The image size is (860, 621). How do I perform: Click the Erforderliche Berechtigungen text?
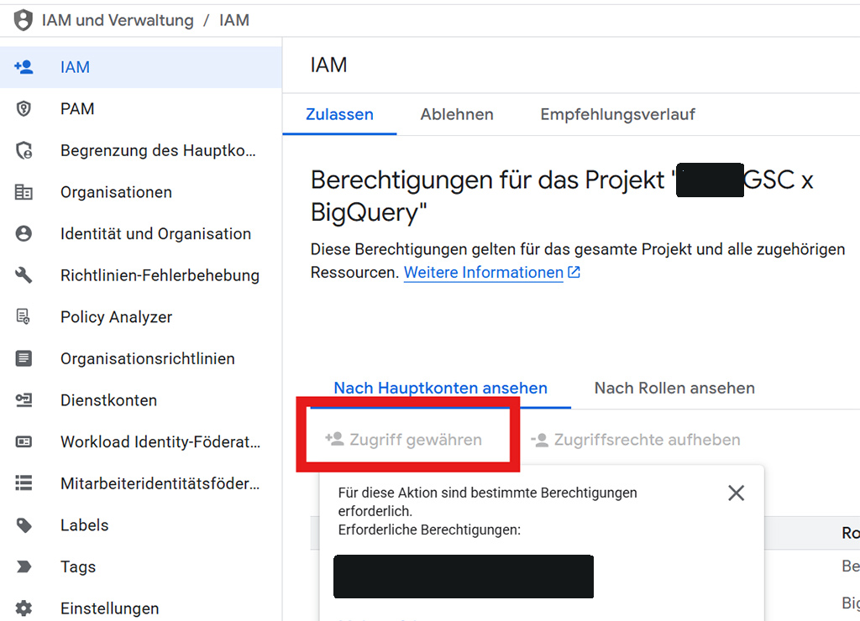[x=429, y=530]
